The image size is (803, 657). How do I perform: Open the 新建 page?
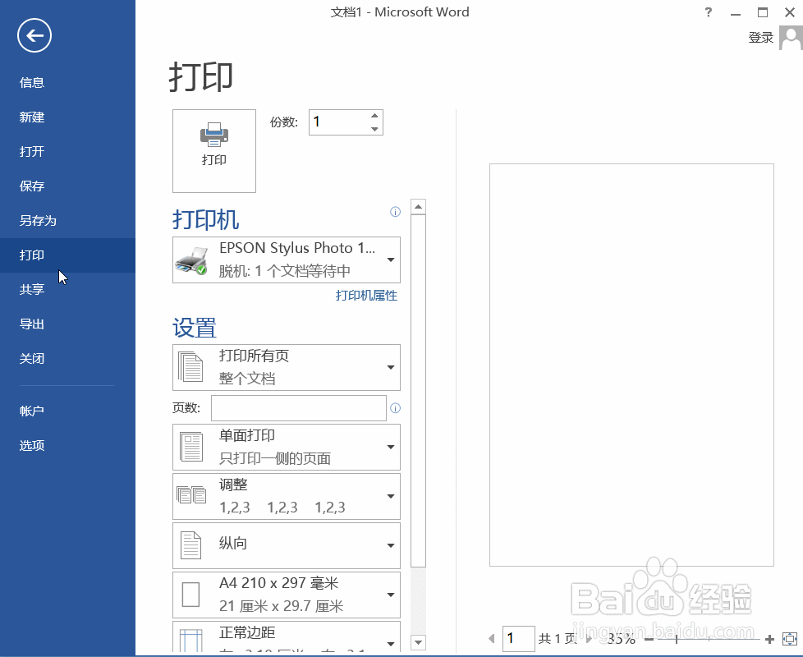[x=32, y=117]
